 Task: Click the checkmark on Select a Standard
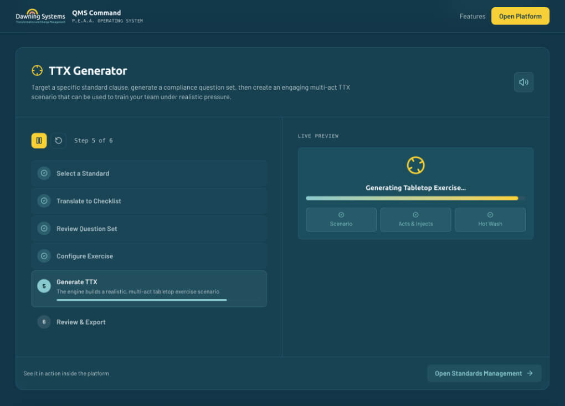[44, 173]
